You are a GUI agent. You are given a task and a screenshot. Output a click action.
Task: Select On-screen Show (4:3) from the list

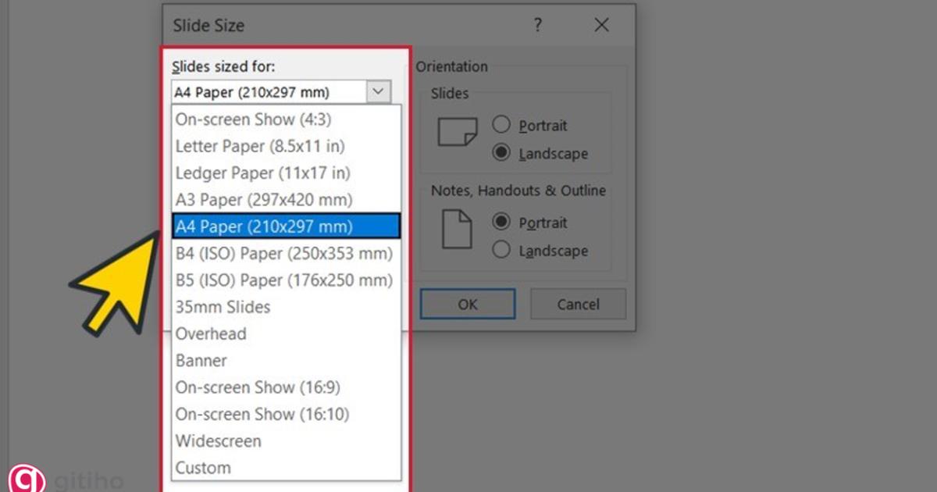[x=252, y=119]
